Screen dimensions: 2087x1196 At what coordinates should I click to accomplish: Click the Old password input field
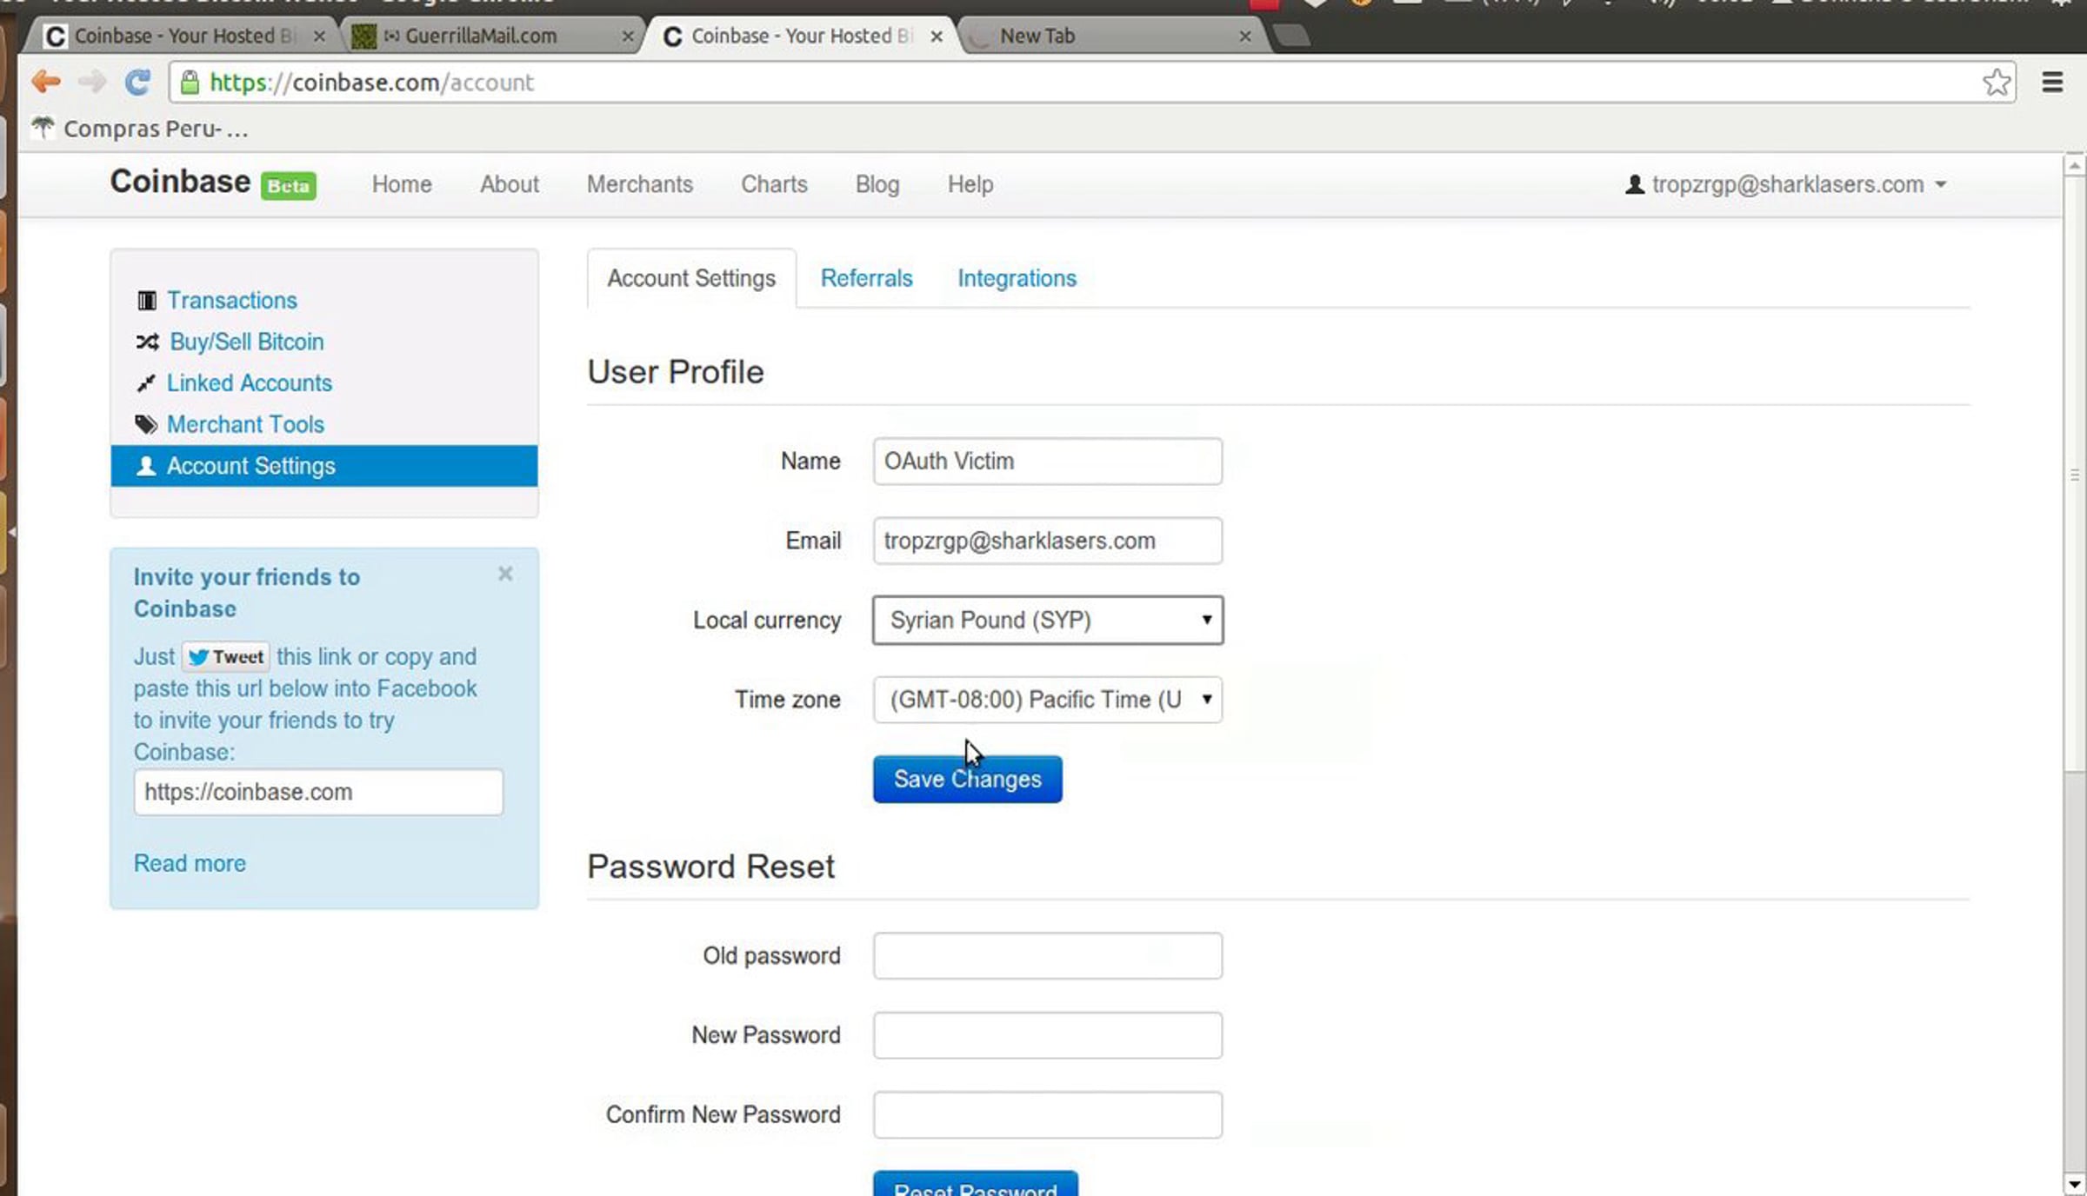point(1047,955)
